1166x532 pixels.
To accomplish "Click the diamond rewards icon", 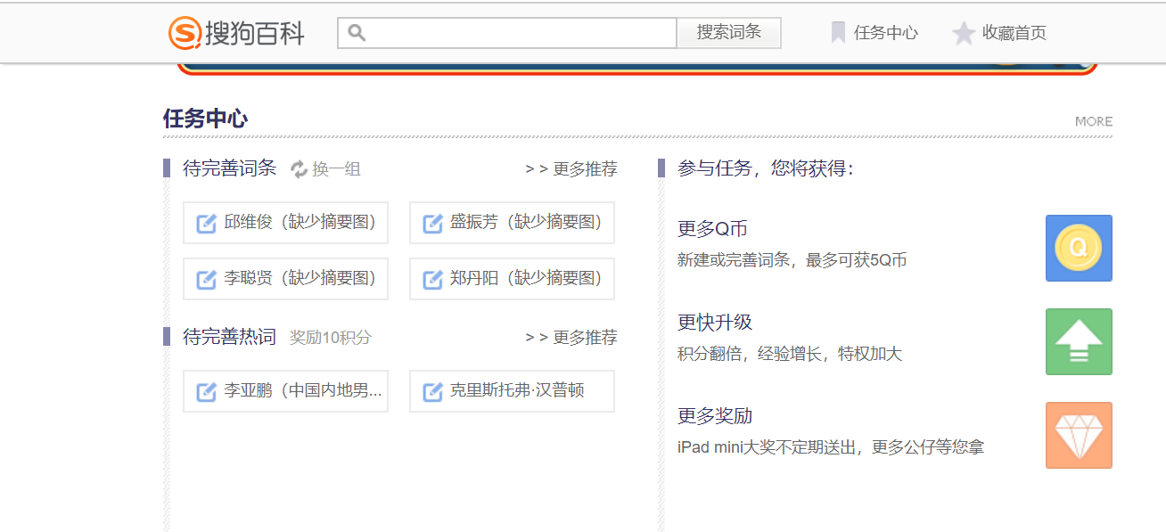I will point(1079,435).
